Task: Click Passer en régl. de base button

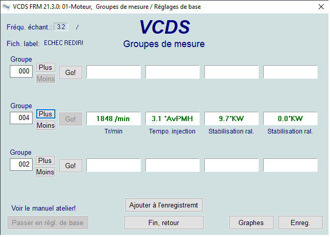Action: point(48,223)
